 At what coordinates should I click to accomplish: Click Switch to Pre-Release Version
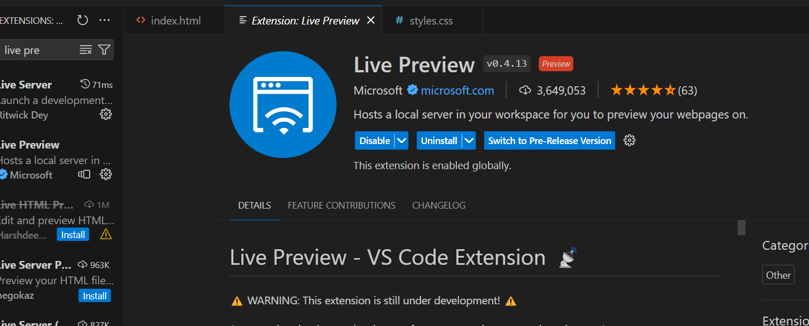point(549,141)
